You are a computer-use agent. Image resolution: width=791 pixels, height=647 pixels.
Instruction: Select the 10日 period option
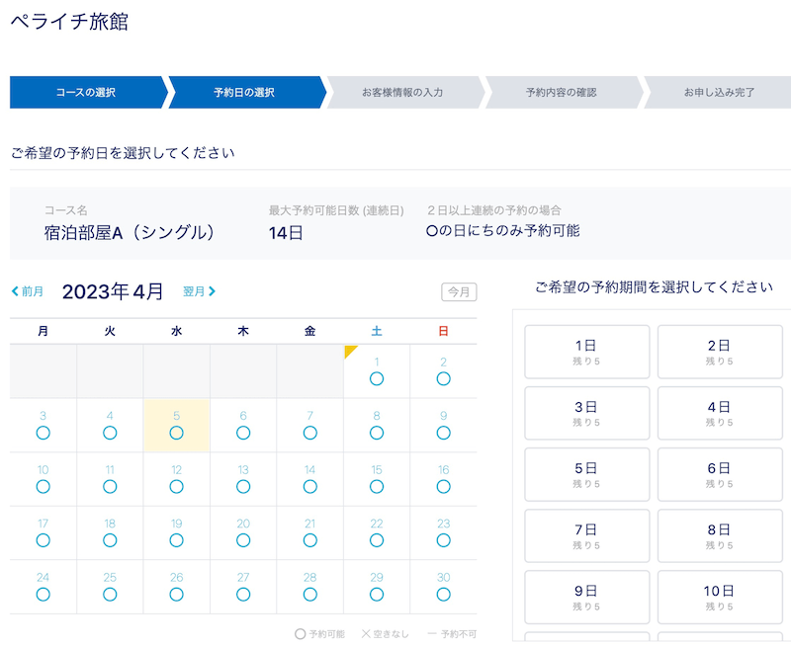(720, 597)
